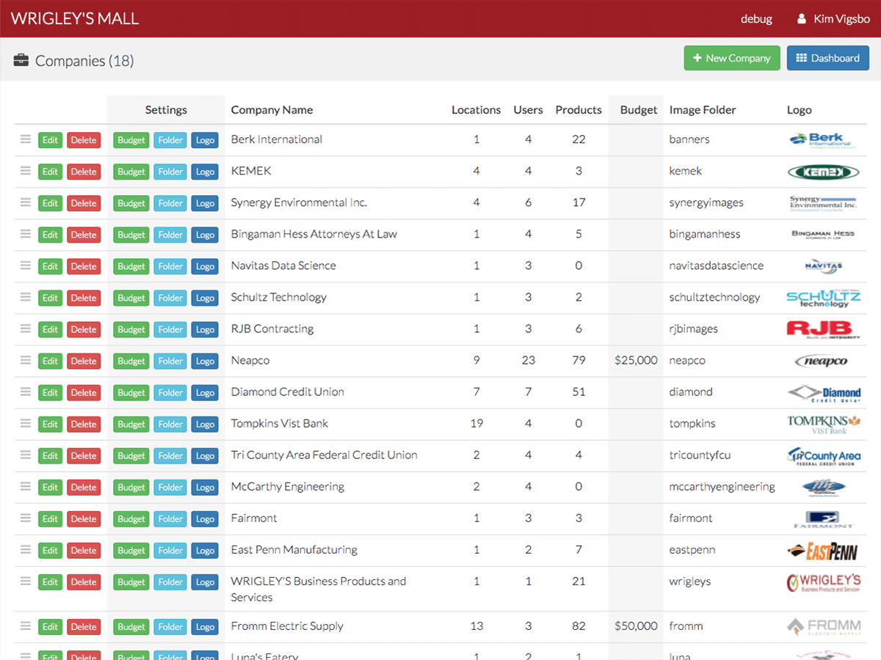
Task: Delete the McCarthy Engineering company
Action: 84,487
